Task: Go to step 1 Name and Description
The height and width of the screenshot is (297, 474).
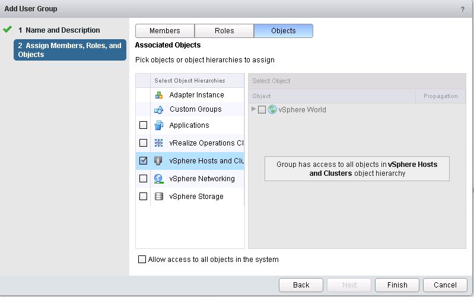Action: 59,30
